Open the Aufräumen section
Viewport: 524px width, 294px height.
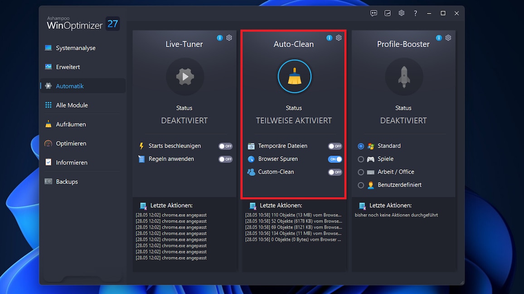coord(83,124)
